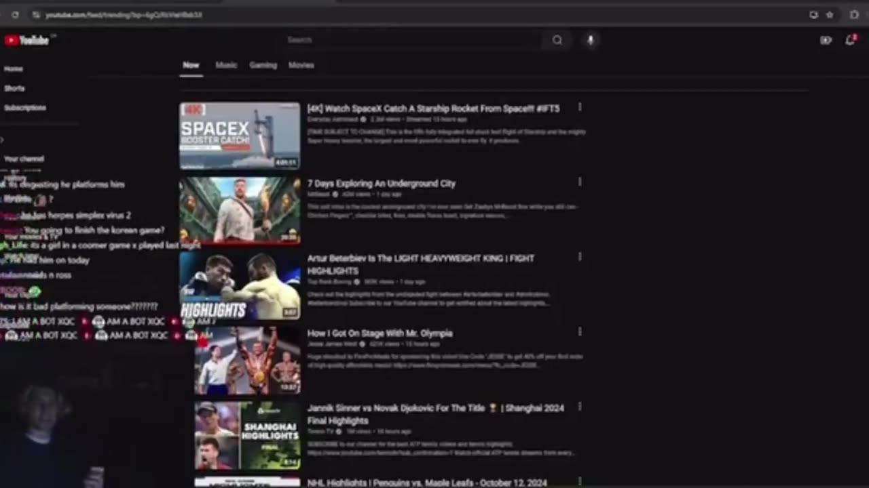Open the Create video icon

(x=826, y=40)
